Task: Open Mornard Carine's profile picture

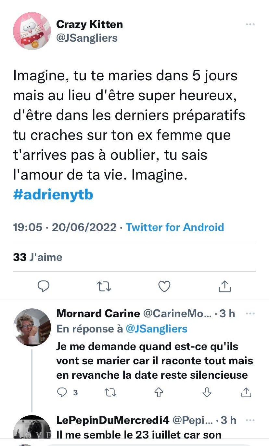Action: point(32,327)
